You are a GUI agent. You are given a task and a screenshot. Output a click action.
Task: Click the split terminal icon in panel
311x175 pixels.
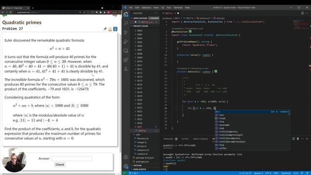pyautogui.click(x=294, y=139)
